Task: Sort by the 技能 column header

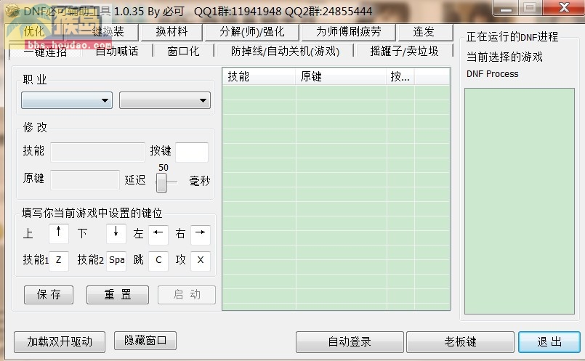Action: click(259, 77)
